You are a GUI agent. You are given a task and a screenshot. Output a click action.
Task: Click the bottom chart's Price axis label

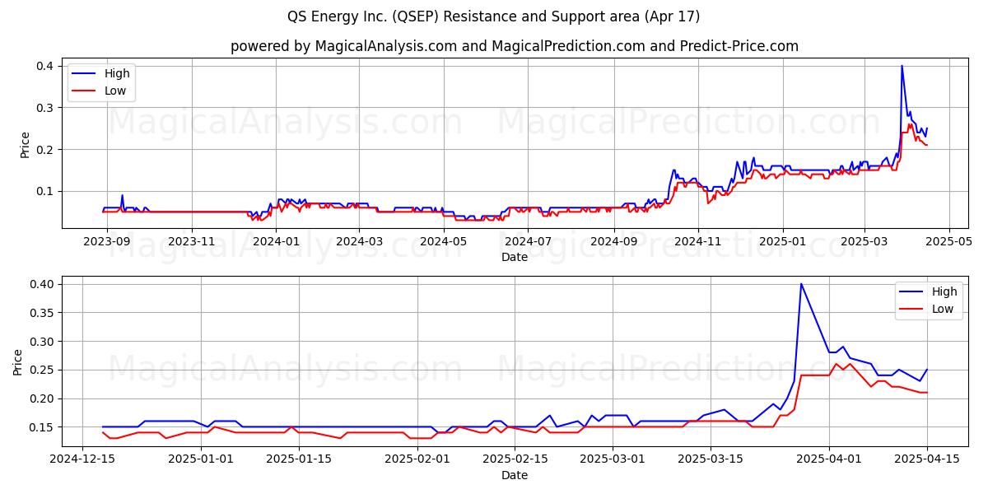(x=18, y=362)
